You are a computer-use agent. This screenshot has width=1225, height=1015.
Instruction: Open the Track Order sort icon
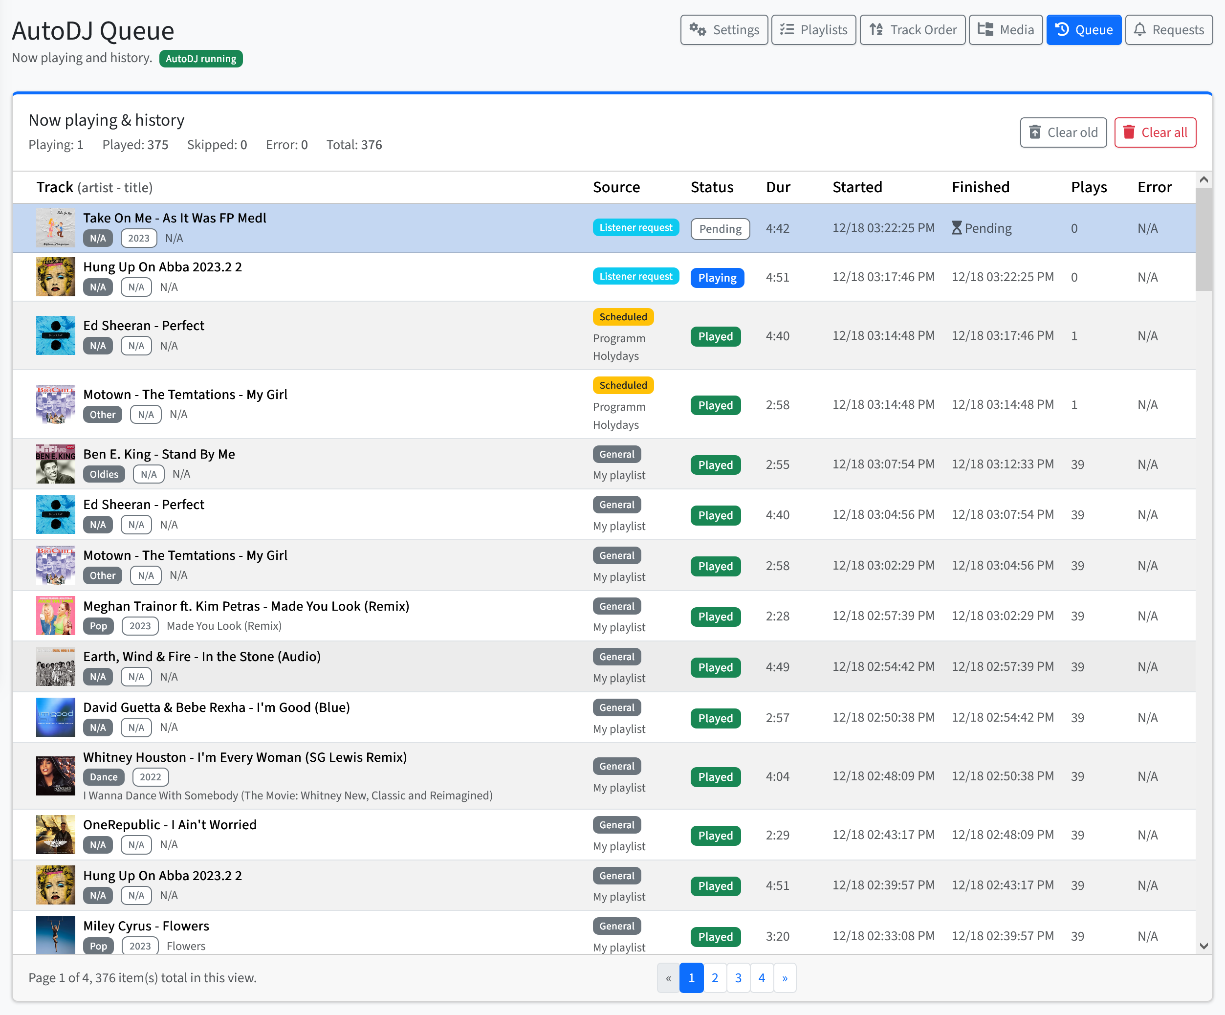point(876,29)
